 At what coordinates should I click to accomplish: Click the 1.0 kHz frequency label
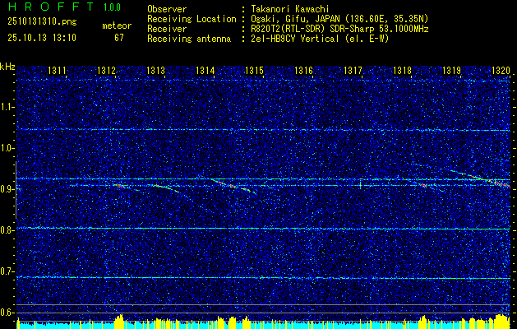pos(7,148)
